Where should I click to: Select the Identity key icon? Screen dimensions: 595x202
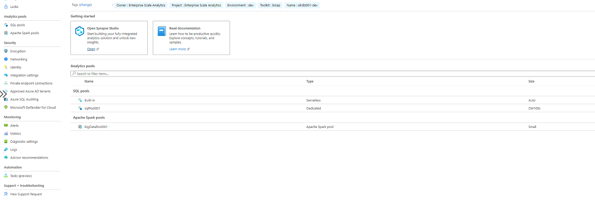[6, 67]
